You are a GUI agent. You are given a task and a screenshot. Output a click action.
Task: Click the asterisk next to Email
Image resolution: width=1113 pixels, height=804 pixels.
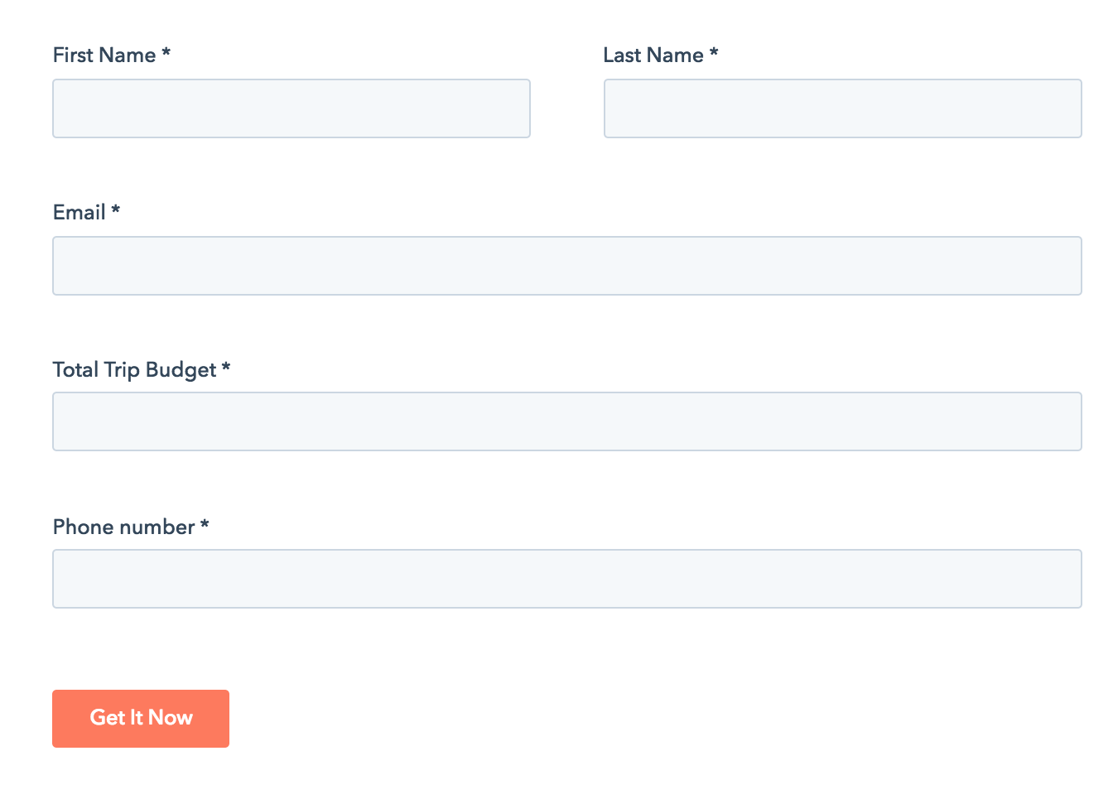(115, 212)
